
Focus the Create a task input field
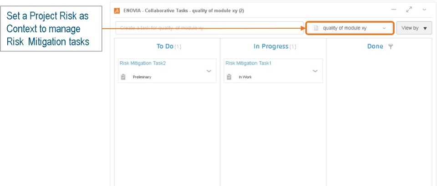pyautogui.click(x=209, y=28)
